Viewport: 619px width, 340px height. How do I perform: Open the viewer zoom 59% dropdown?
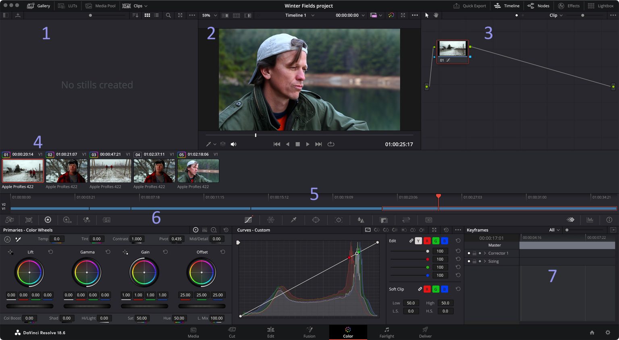pyautogui.click(x=208, y=15)
